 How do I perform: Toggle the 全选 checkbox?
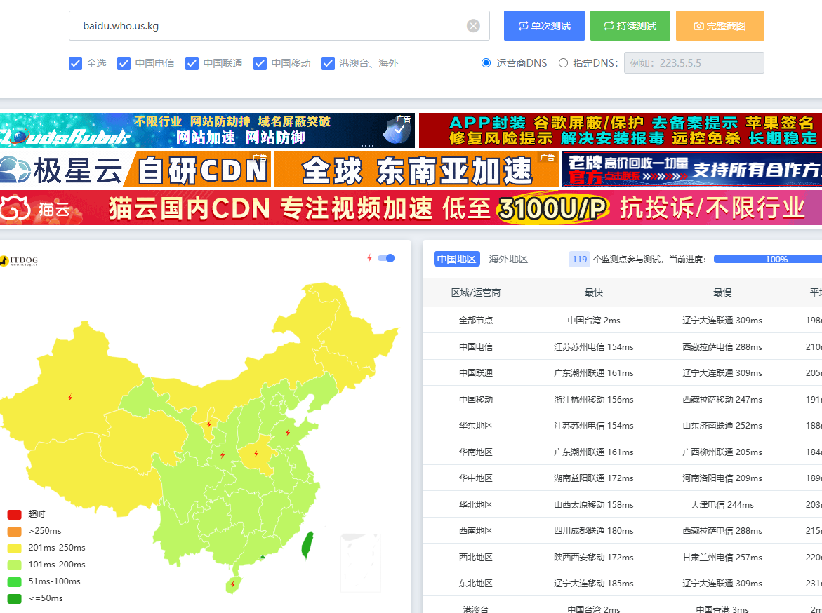pyautogui.click(x=76, y=63)
